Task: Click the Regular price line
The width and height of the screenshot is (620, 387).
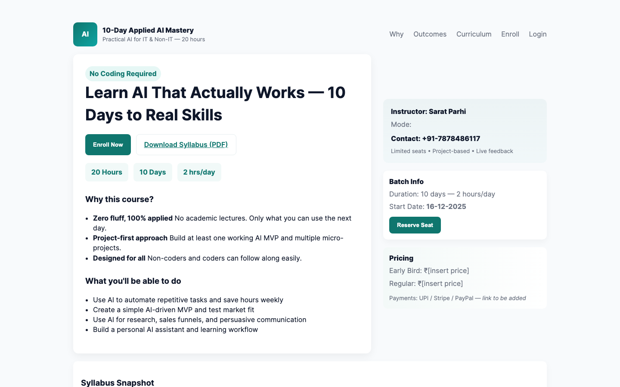Action: coord(426,283)
